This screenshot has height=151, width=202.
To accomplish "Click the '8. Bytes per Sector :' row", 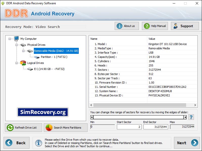I will [143, 74].
